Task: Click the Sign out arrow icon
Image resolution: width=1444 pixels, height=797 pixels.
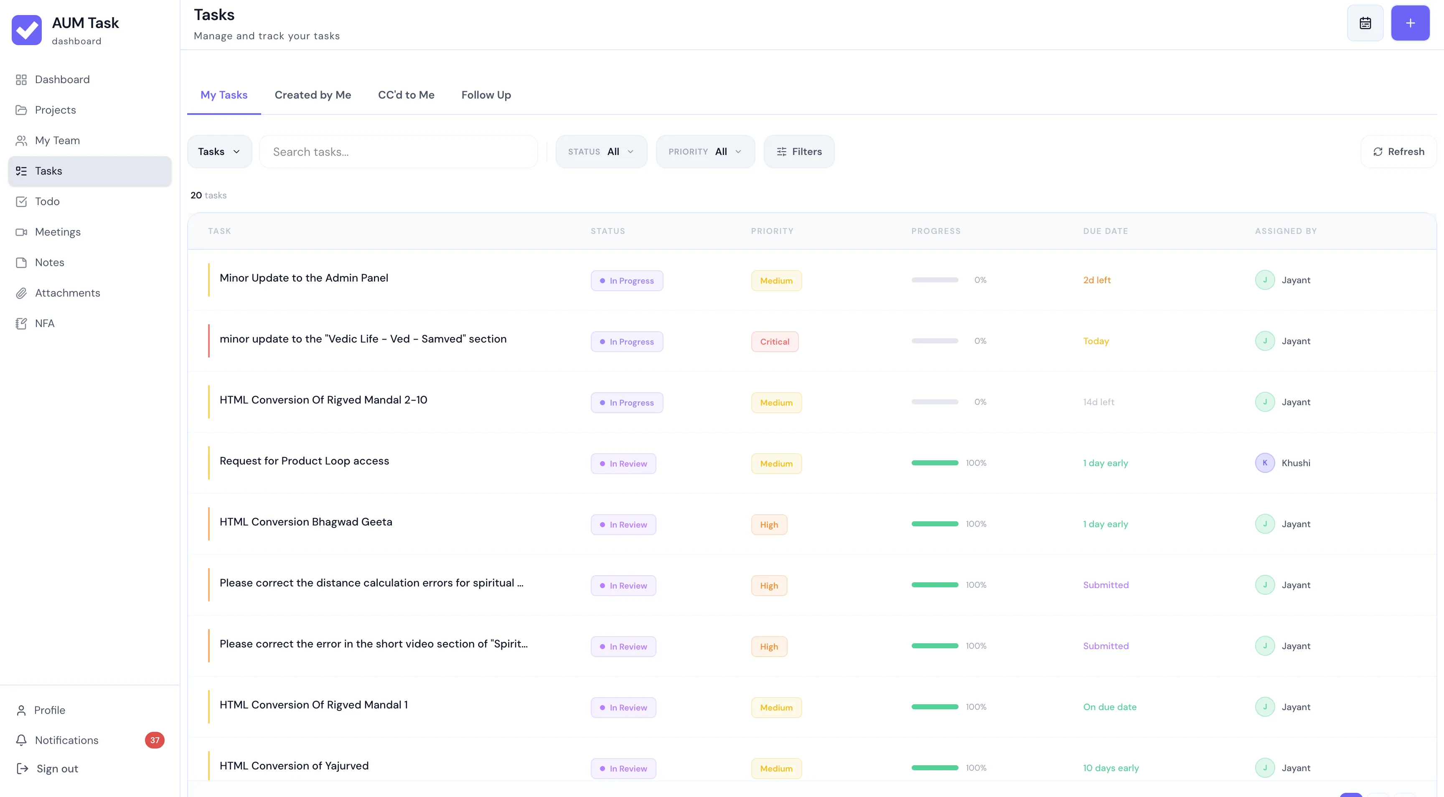Action: 23,769
